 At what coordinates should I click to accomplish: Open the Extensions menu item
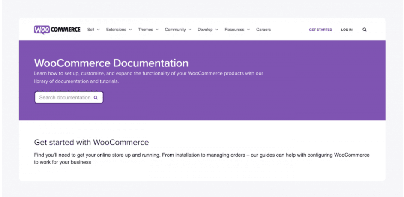point(116,30)
